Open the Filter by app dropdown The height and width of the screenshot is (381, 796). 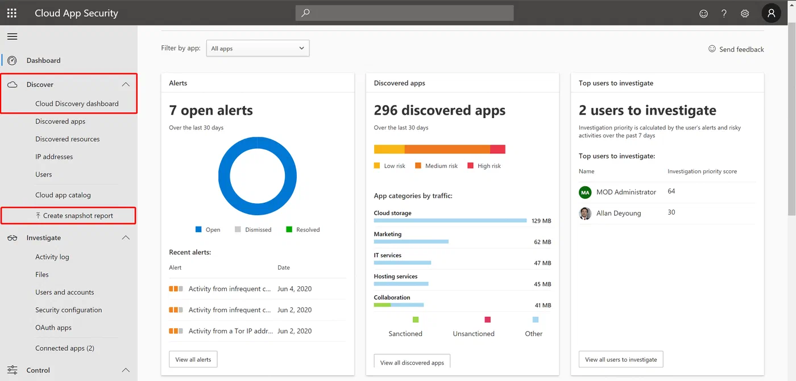(258, 48)
